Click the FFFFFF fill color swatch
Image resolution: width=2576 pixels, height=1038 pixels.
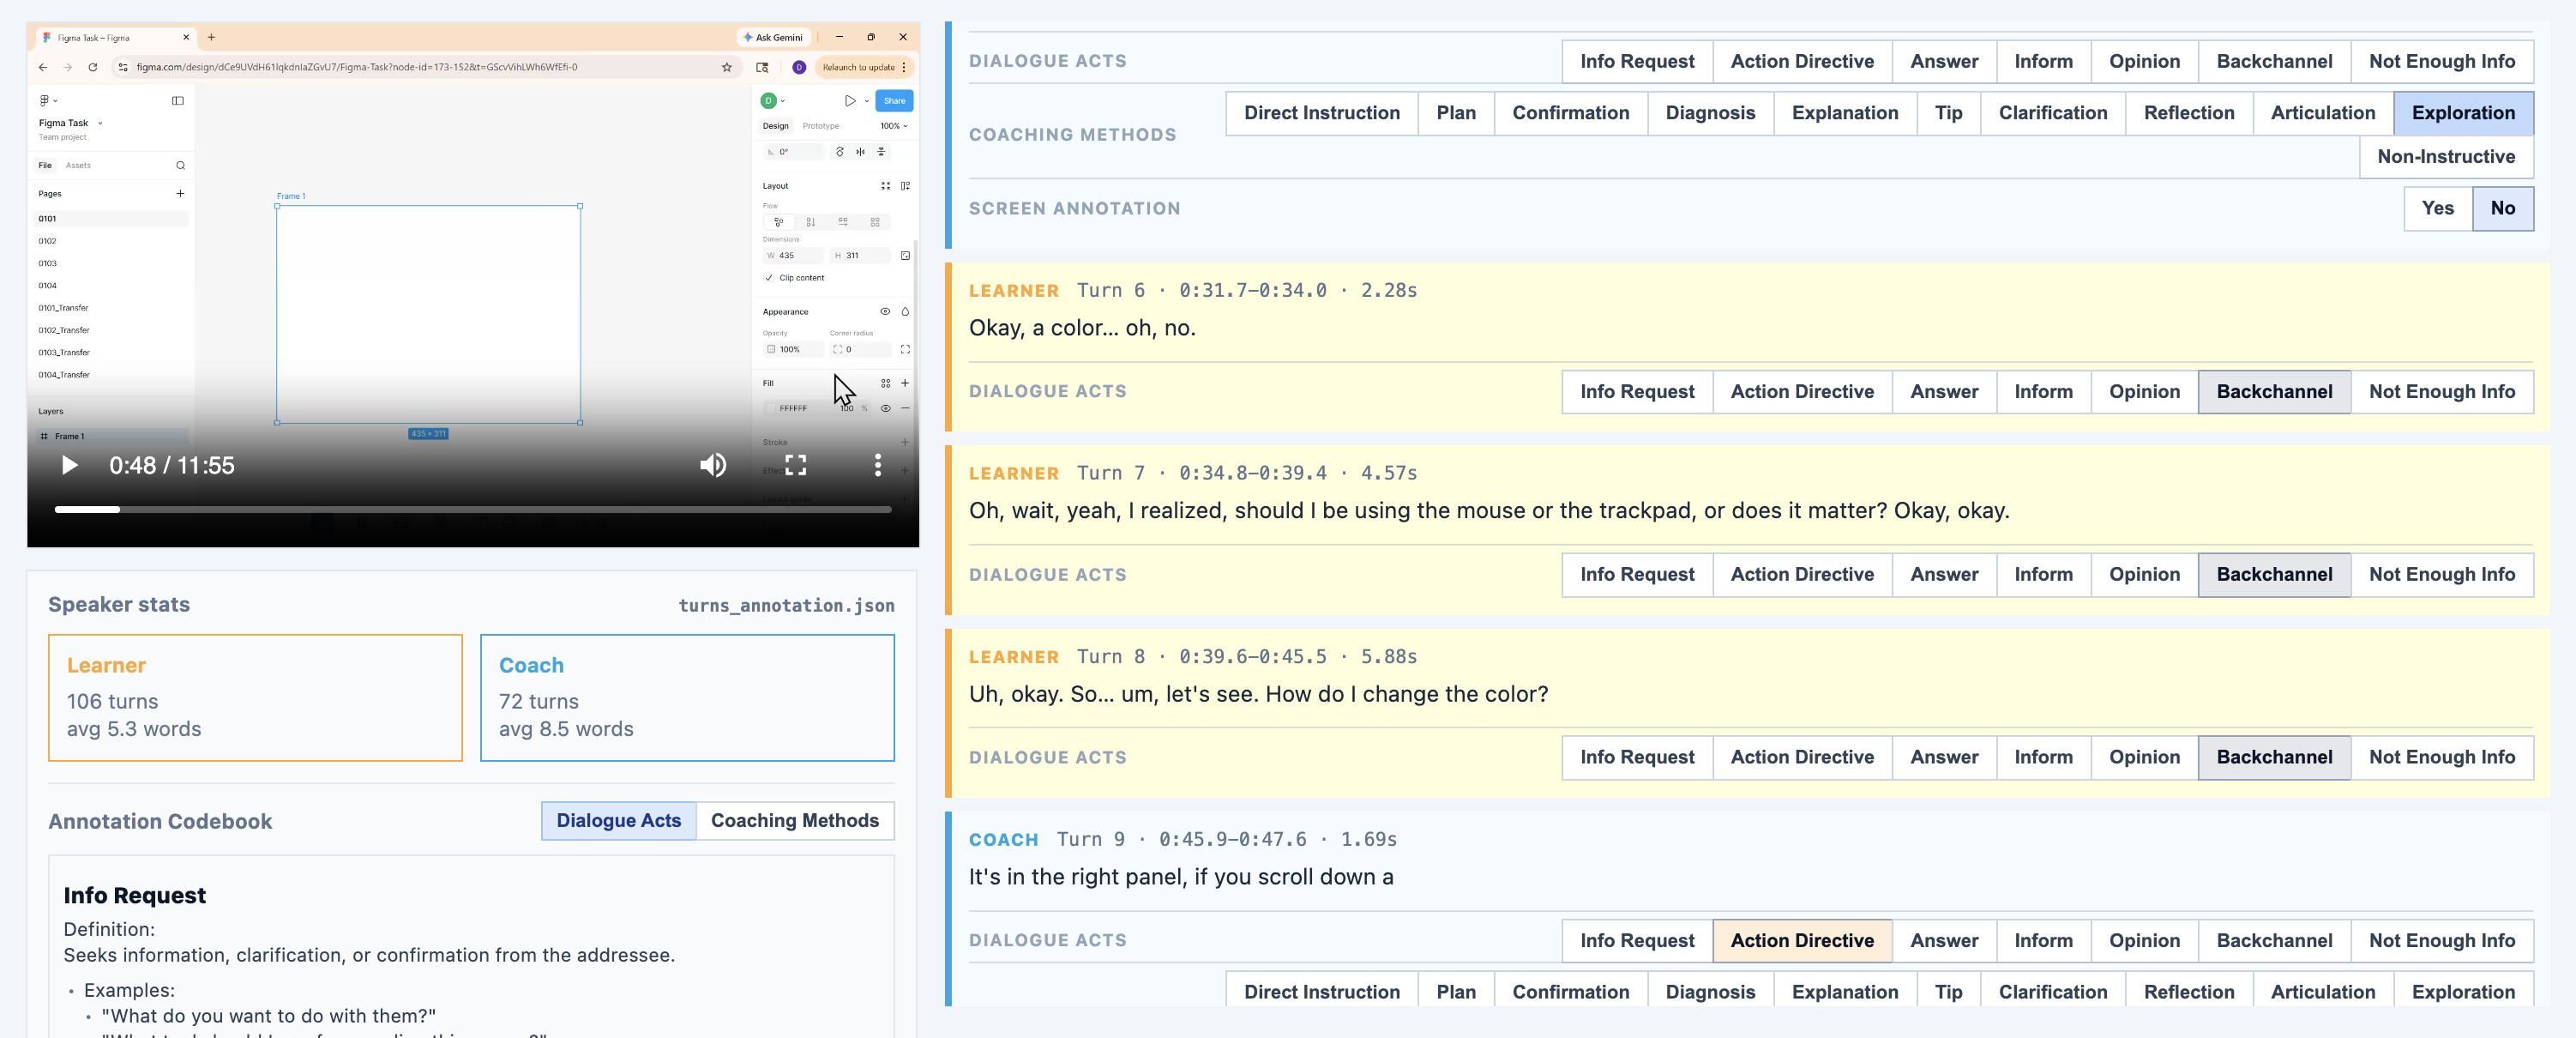pos(770,408)
